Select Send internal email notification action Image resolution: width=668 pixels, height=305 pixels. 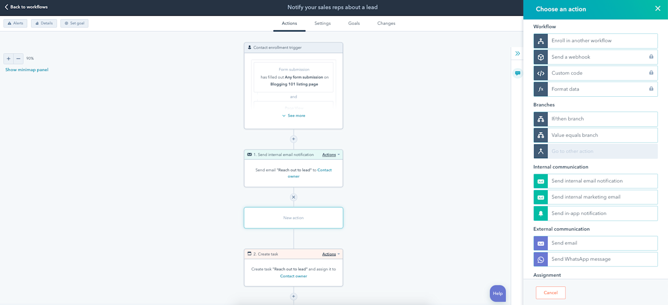[x=595, y=181]
